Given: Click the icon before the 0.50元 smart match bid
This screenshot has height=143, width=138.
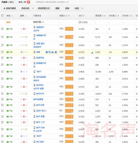Looking at the screenshot, I should tap(80, 22).
